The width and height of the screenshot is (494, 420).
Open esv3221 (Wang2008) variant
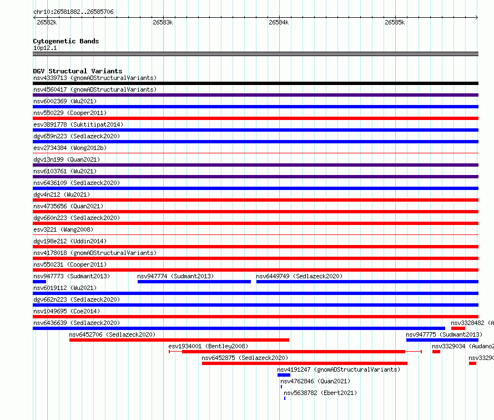[x=63, y=229]
